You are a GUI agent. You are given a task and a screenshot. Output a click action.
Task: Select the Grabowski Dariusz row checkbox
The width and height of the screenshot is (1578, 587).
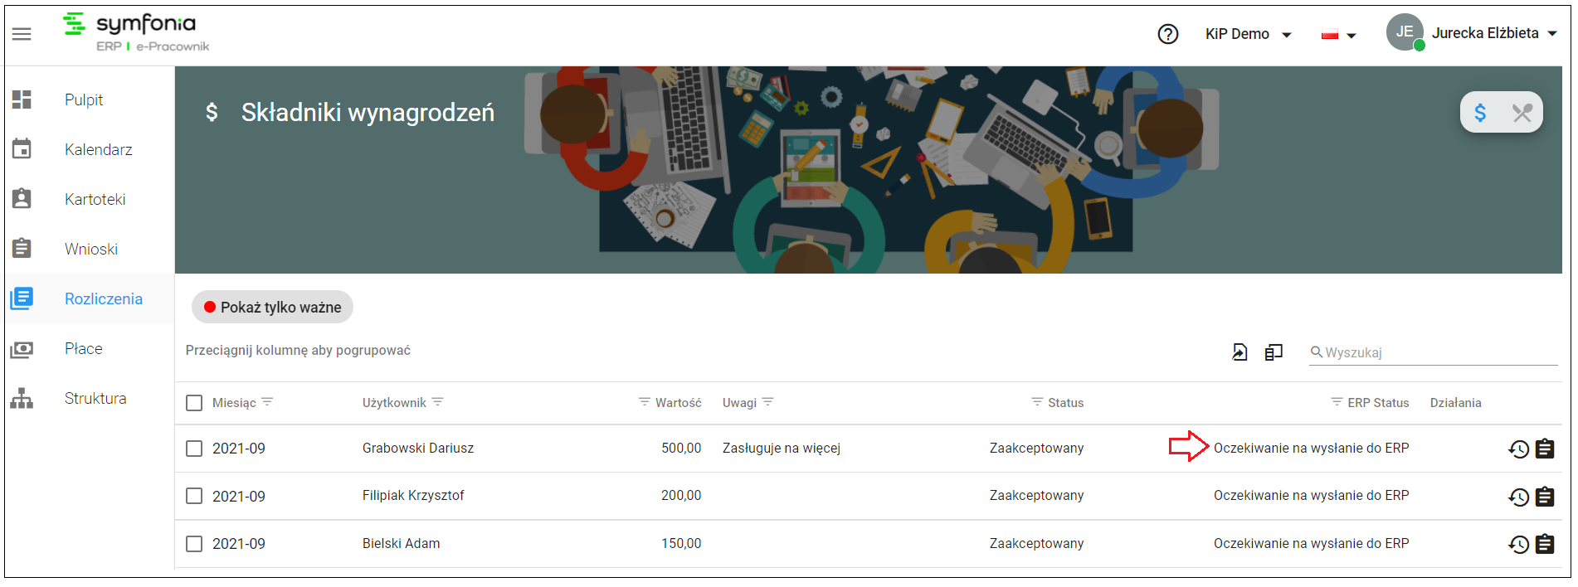pos(194,449)
